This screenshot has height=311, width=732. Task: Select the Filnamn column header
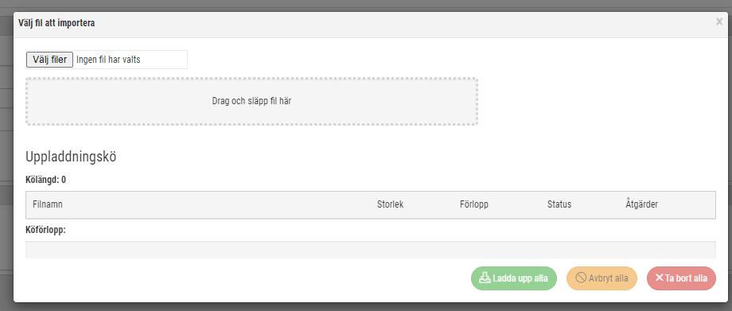(48, 204)
